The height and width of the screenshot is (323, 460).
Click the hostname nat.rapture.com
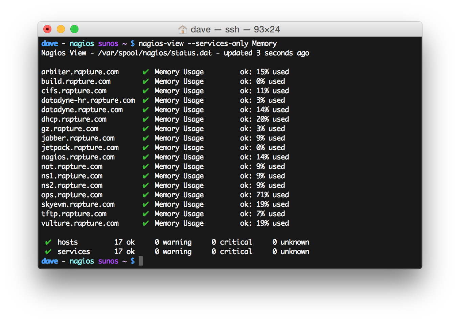(72, 167)
